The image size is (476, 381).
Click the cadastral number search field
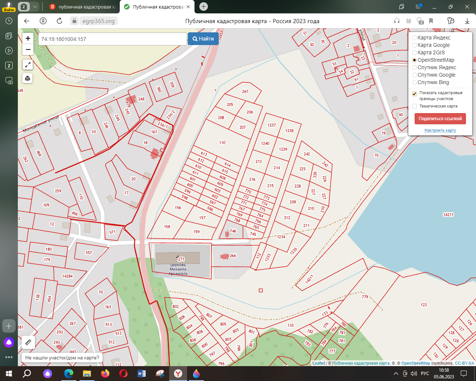[x=112, y=39]
